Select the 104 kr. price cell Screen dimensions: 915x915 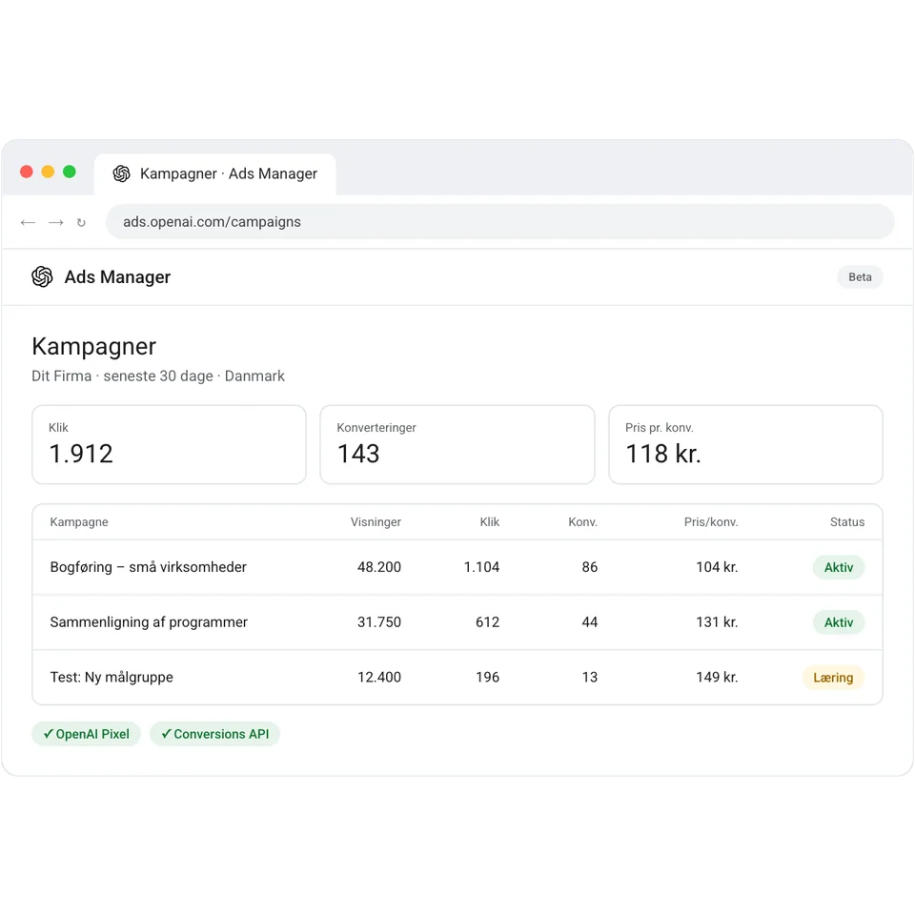tap(717, 567)
